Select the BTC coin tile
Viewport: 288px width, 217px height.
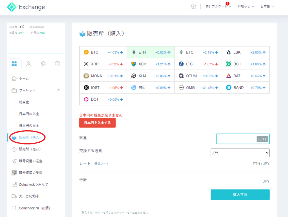click(x=103, y=52)
